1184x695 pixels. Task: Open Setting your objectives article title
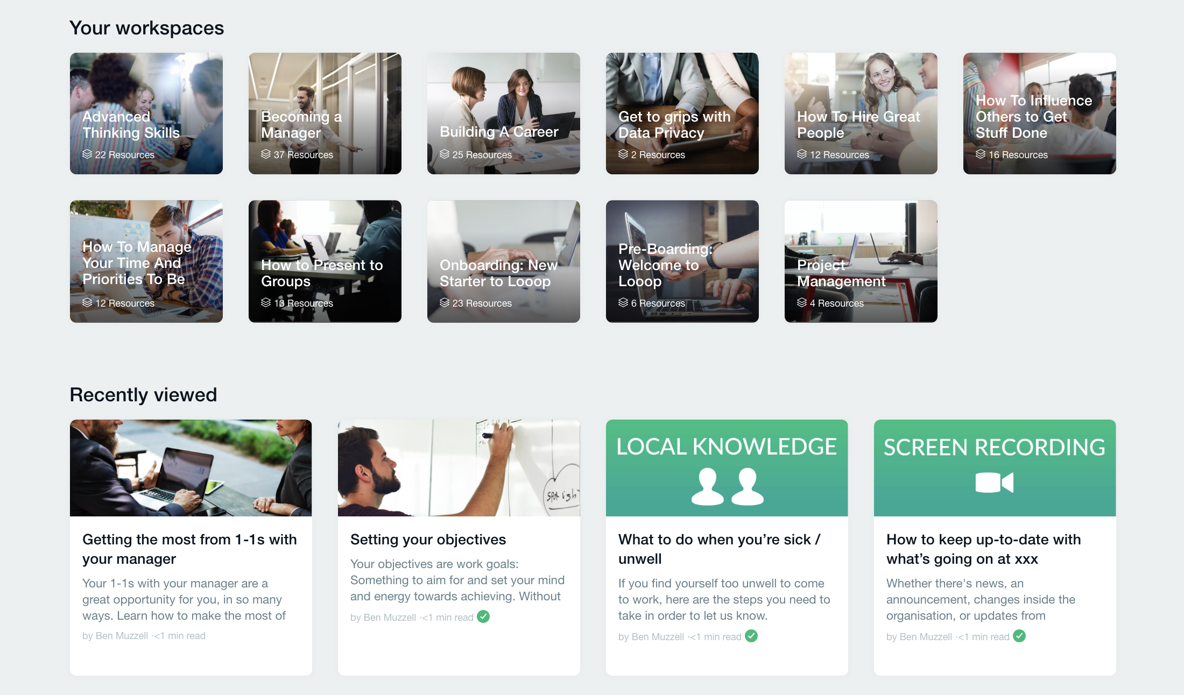coord(428,540)
